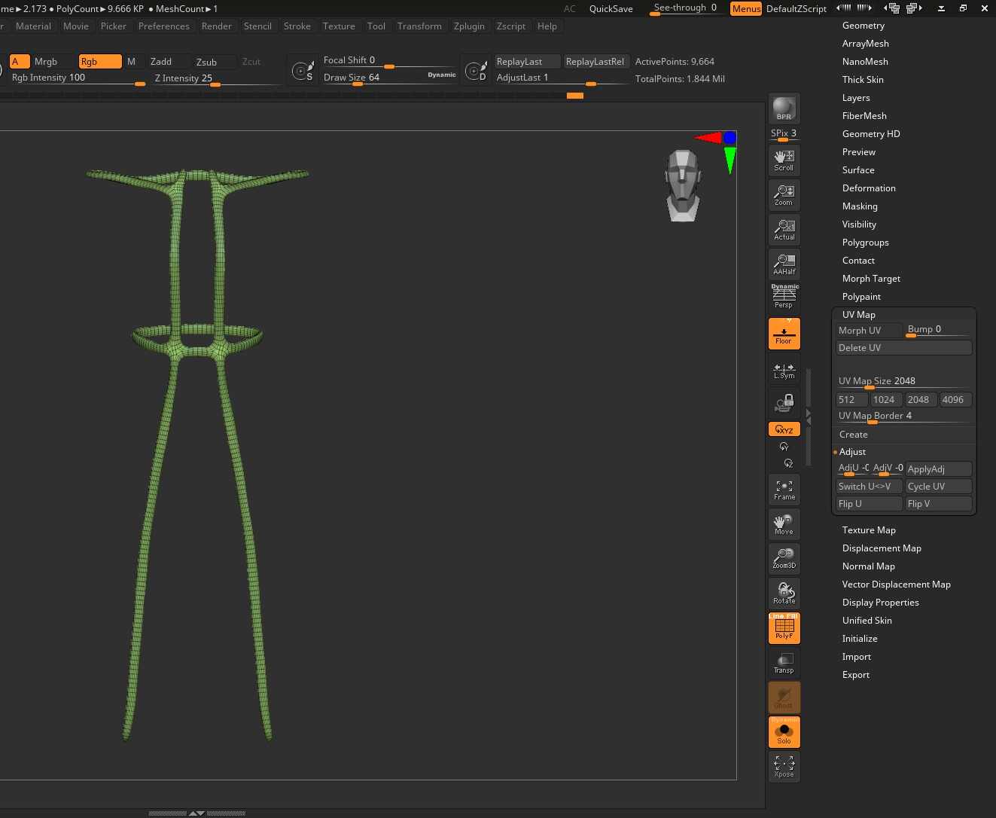Viewport: 996px width, 818px height.
Task: Collapse the Adjust UV section
Action: click(x=852, y=452)
